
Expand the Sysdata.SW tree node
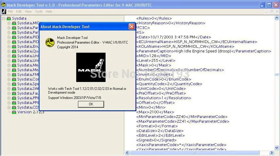[x=9, y=89]
